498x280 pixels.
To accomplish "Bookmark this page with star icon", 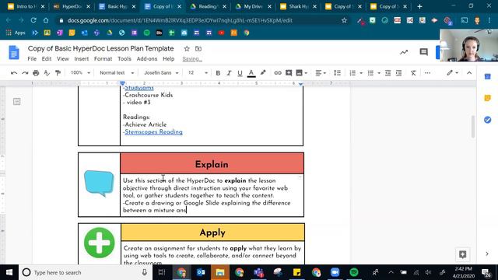I will pos(344,21).
